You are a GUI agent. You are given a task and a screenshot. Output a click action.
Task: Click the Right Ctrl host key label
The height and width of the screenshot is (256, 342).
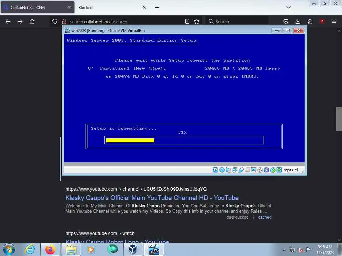(290, 170)
